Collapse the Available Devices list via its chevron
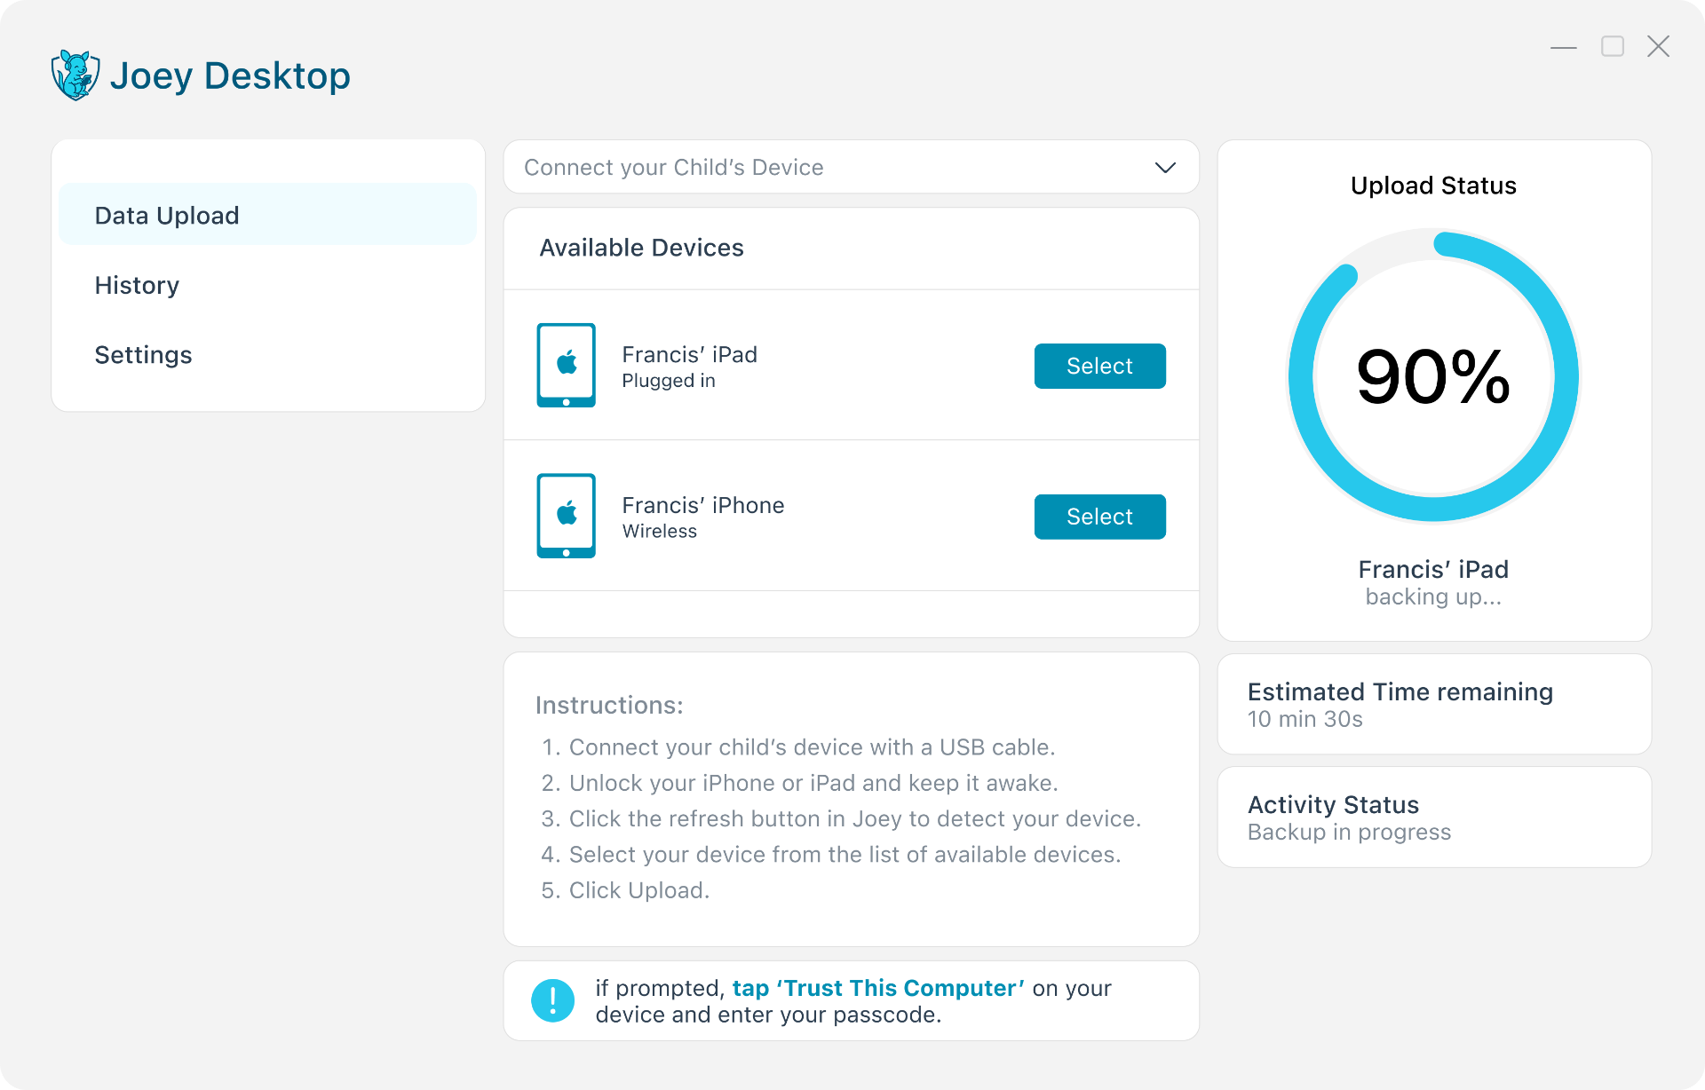1705x1090 pixels. [1164, 167]
